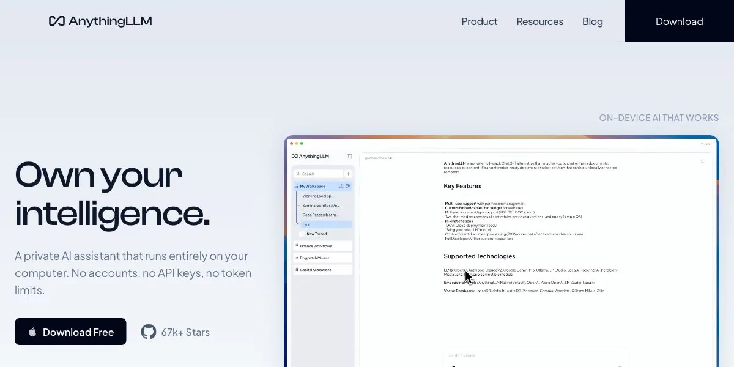Click the drag handle of My Workspace

pos(297,186)
